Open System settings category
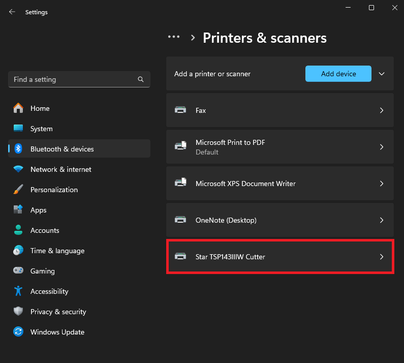The image size is (404, 363). click(79, 129)
